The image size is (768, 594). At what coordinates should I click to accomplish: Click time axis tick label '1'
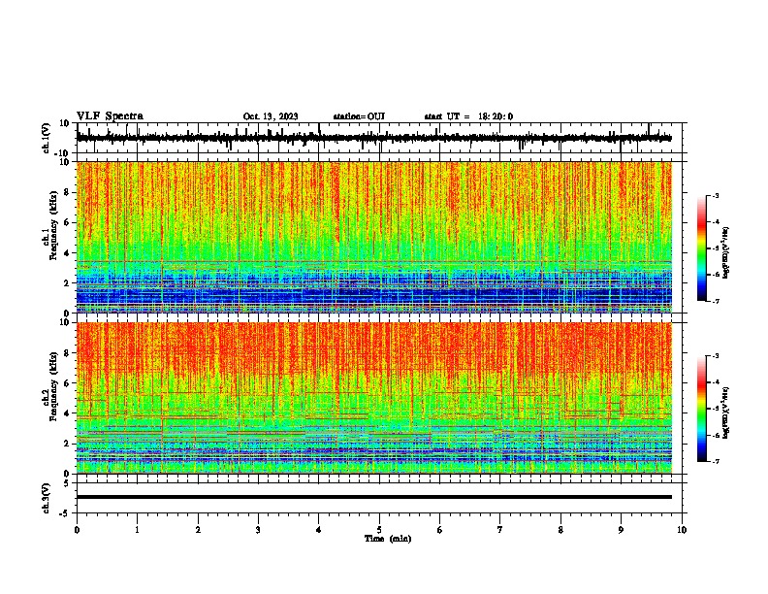(x=138, y=530)
